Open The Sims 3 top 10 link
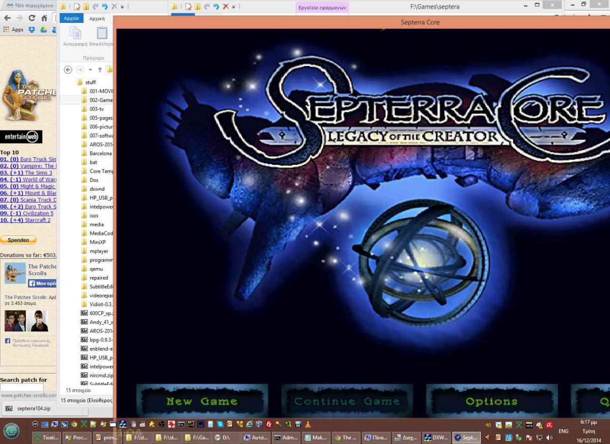 pyautogui.click(x=39, y=173)
